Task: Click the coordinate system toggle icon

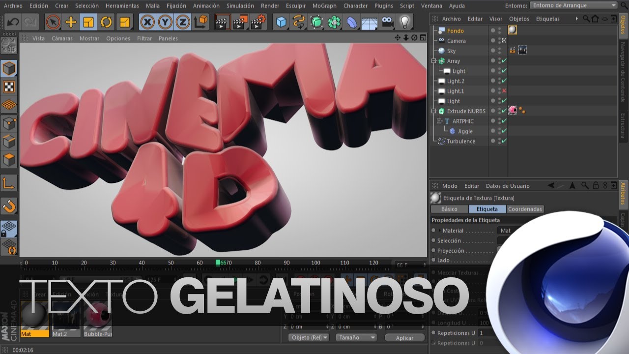Action: (200, 22)
